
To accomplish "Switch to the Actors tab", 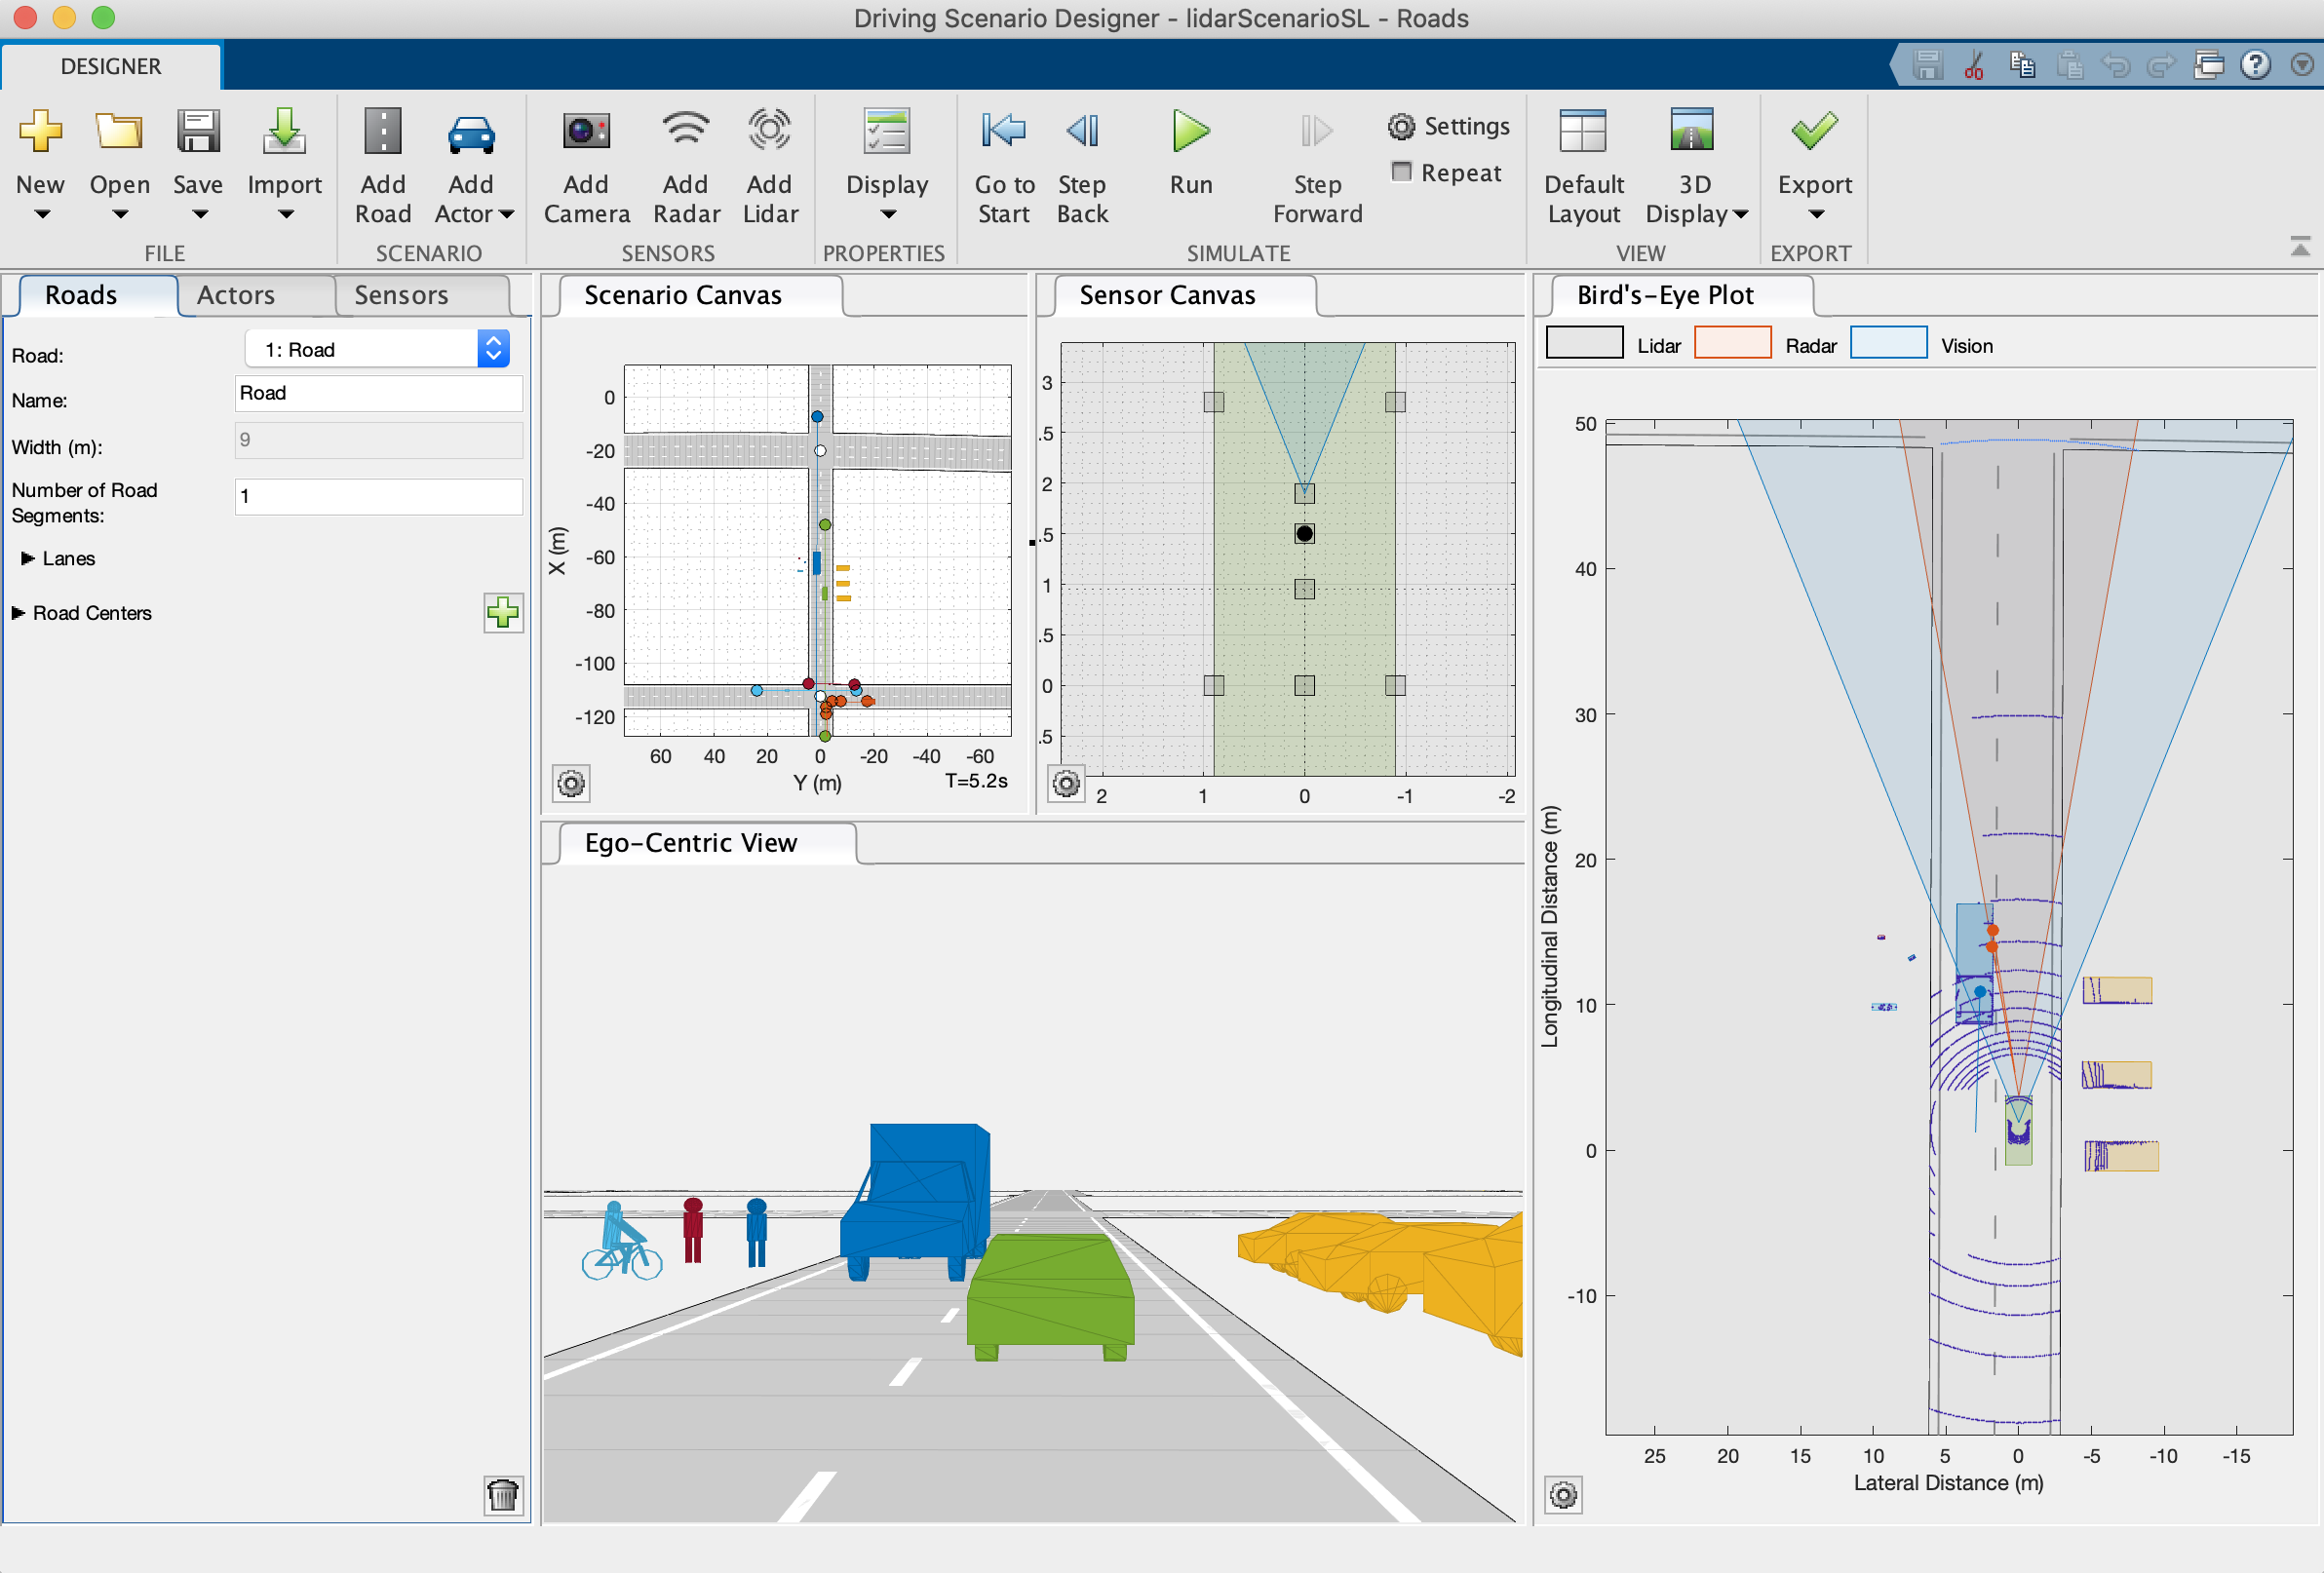I will click(236, 295).
